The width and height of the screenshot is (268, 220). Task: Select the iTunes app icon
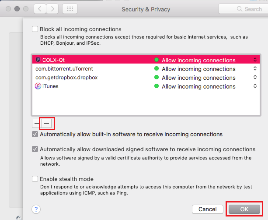click(x=38, y=86)
